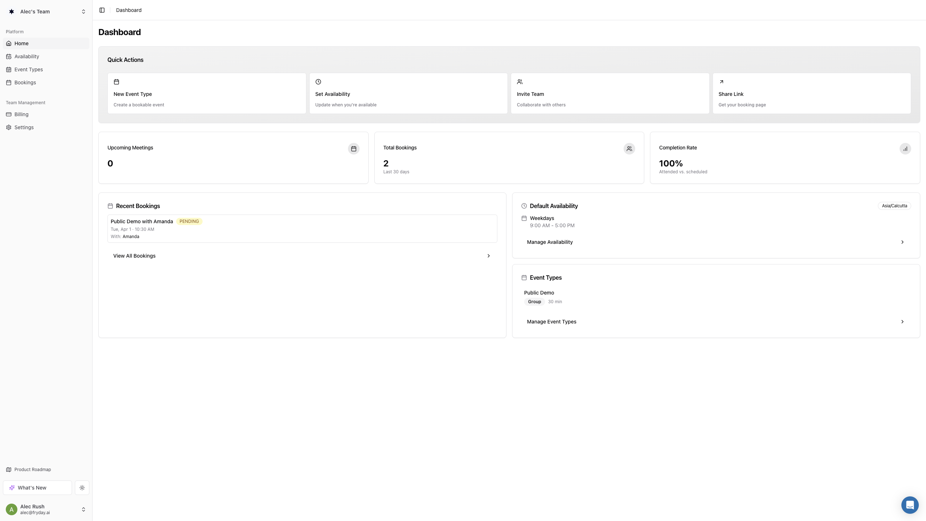Expand the Alec Rush account menu

coord(46,509)
